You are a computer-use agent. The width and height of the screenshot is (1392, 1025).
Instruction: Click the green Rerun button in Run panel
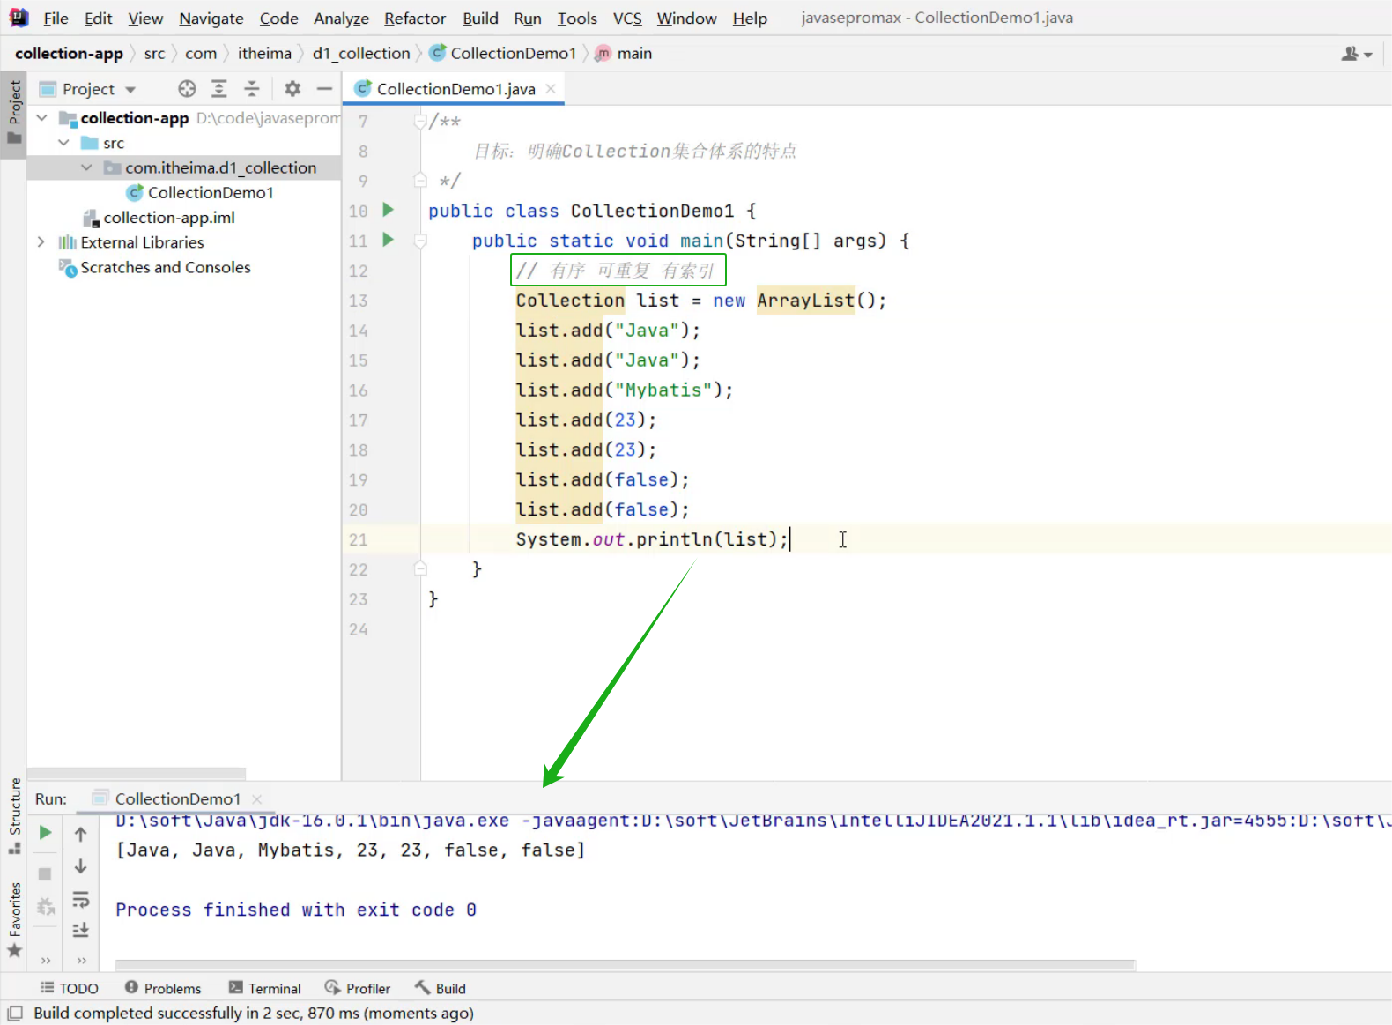click(x=46, y=833)
